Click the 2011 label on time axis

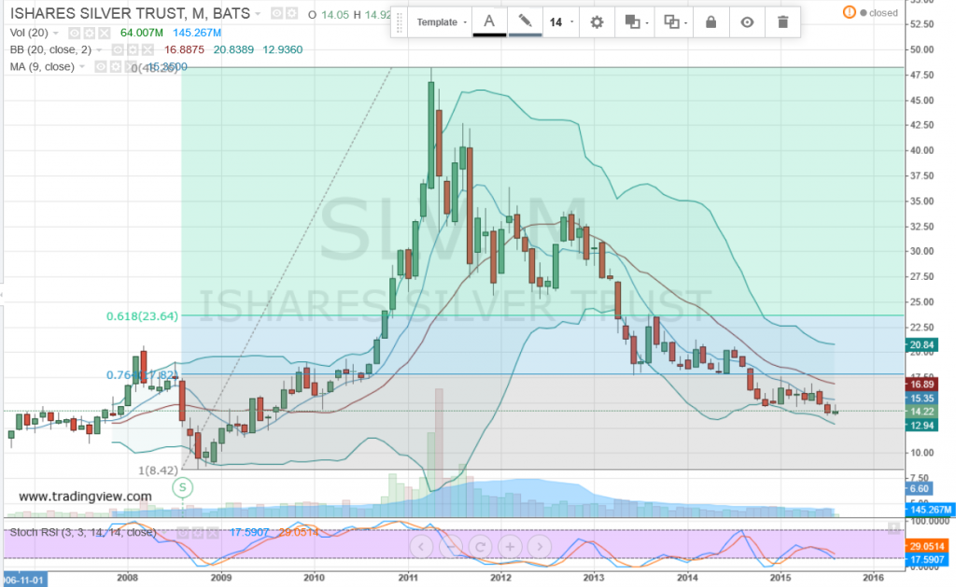pos(407,578)
